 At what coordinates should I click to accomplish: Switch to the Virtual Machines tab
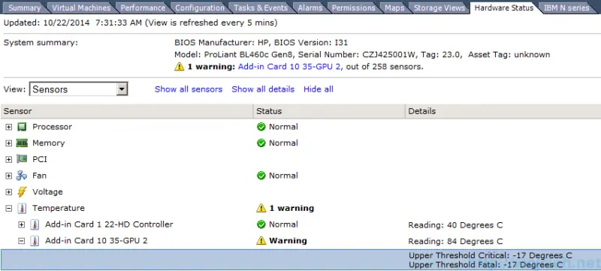click(x=81, y=8)
